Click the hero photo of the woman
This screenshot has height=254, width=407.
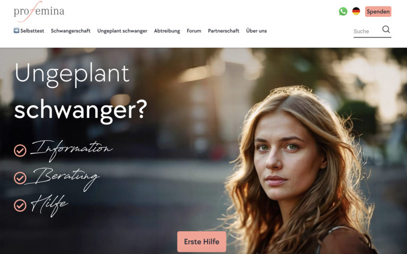click(298, 171)
